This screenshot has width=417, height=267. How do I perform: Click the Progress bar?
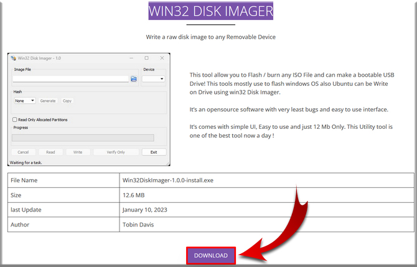pyautogui.click(x=83, y=138)
